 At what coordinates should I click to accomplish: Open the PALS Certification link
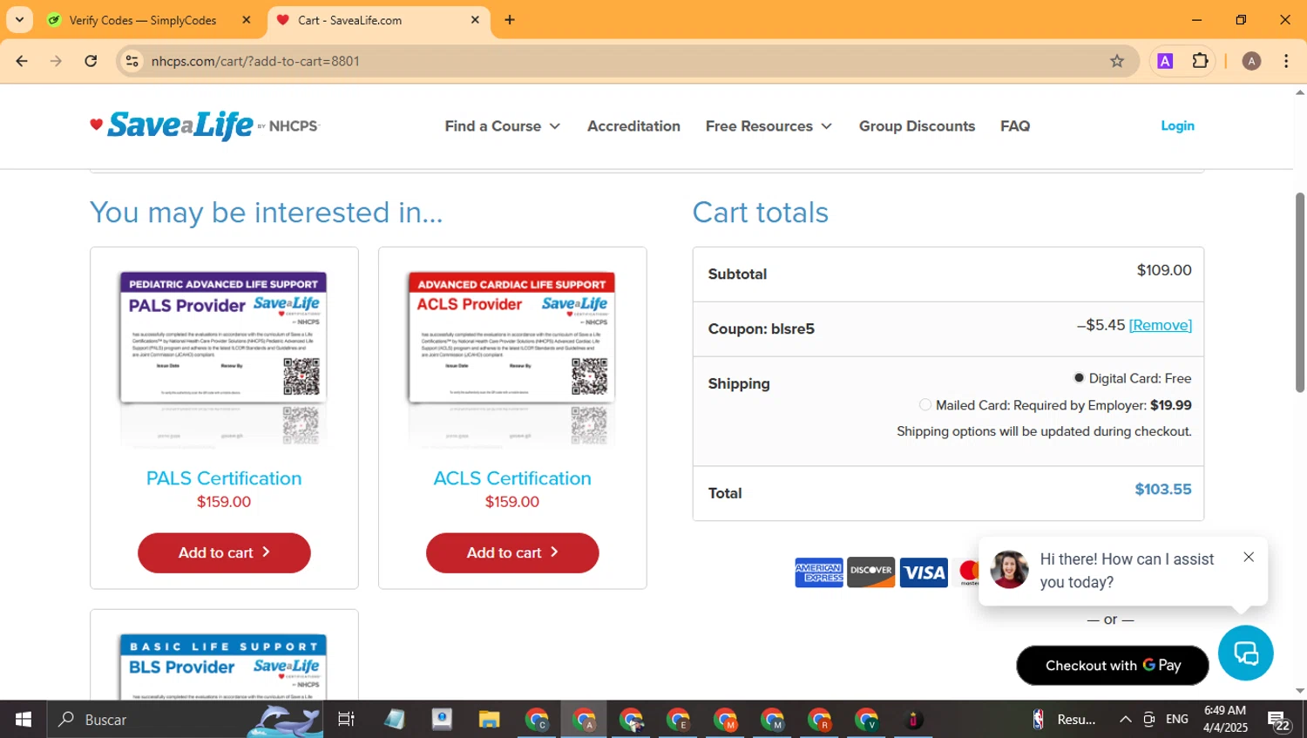tap(224, 478)
